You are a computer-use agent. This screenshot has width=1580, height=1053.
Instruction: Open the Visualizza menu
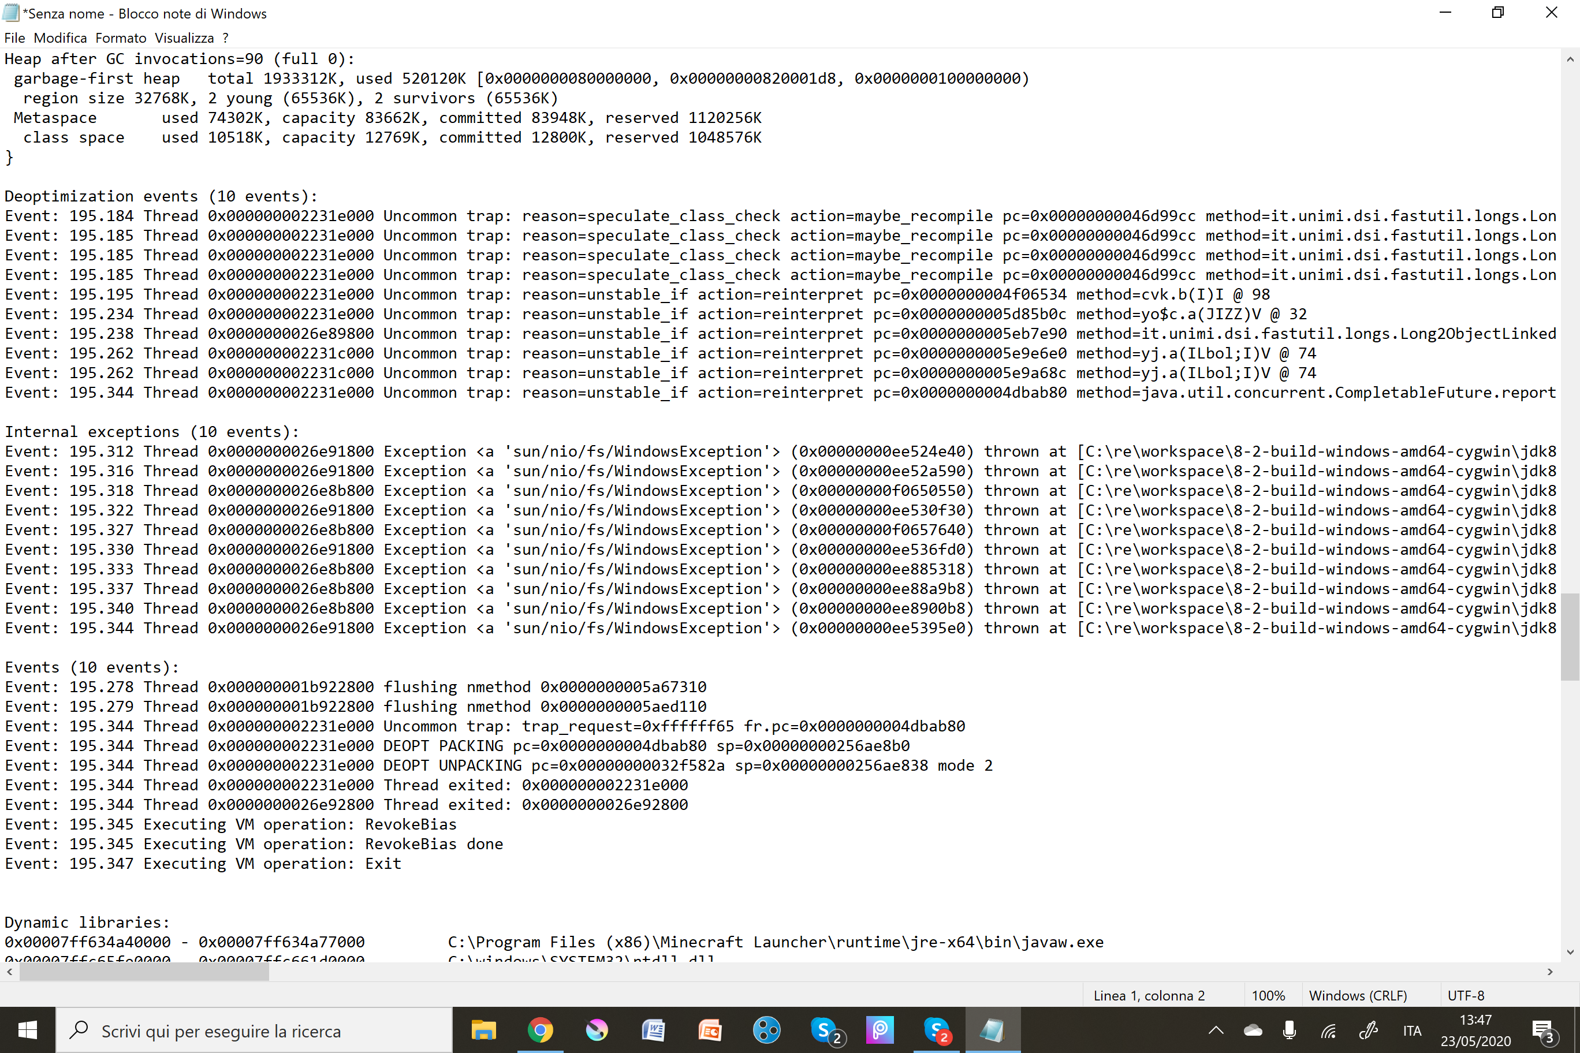coord(184,38)
